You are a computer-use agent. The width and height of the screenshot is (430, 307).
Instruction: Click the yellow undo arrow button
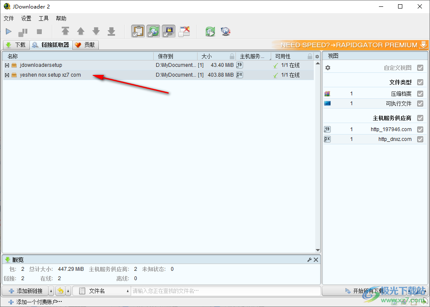coord(60,291)
